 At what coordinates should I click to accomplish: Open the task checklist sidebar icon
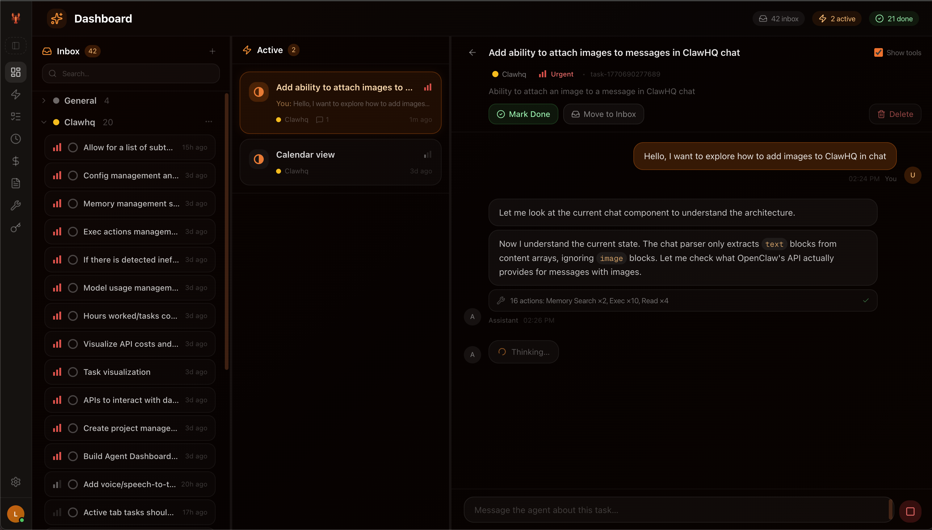(x=16, y=117)
